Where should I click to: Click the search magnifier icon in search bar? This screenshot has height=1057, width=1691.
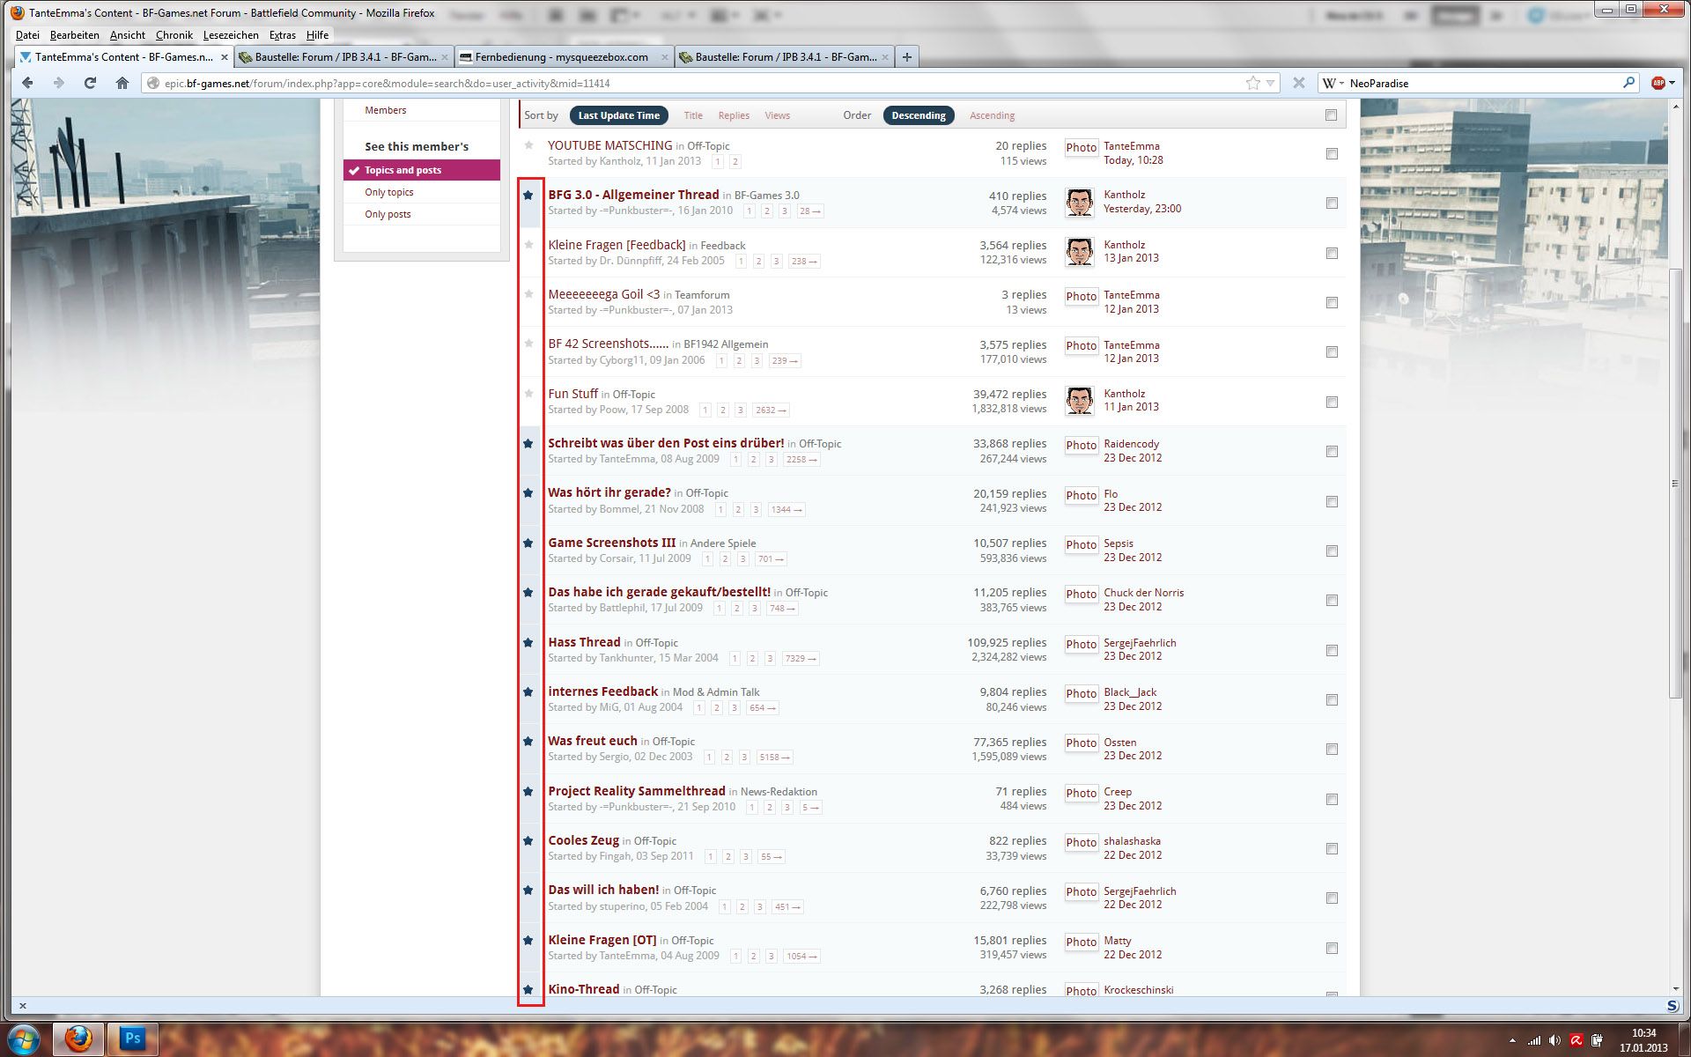1628,83
